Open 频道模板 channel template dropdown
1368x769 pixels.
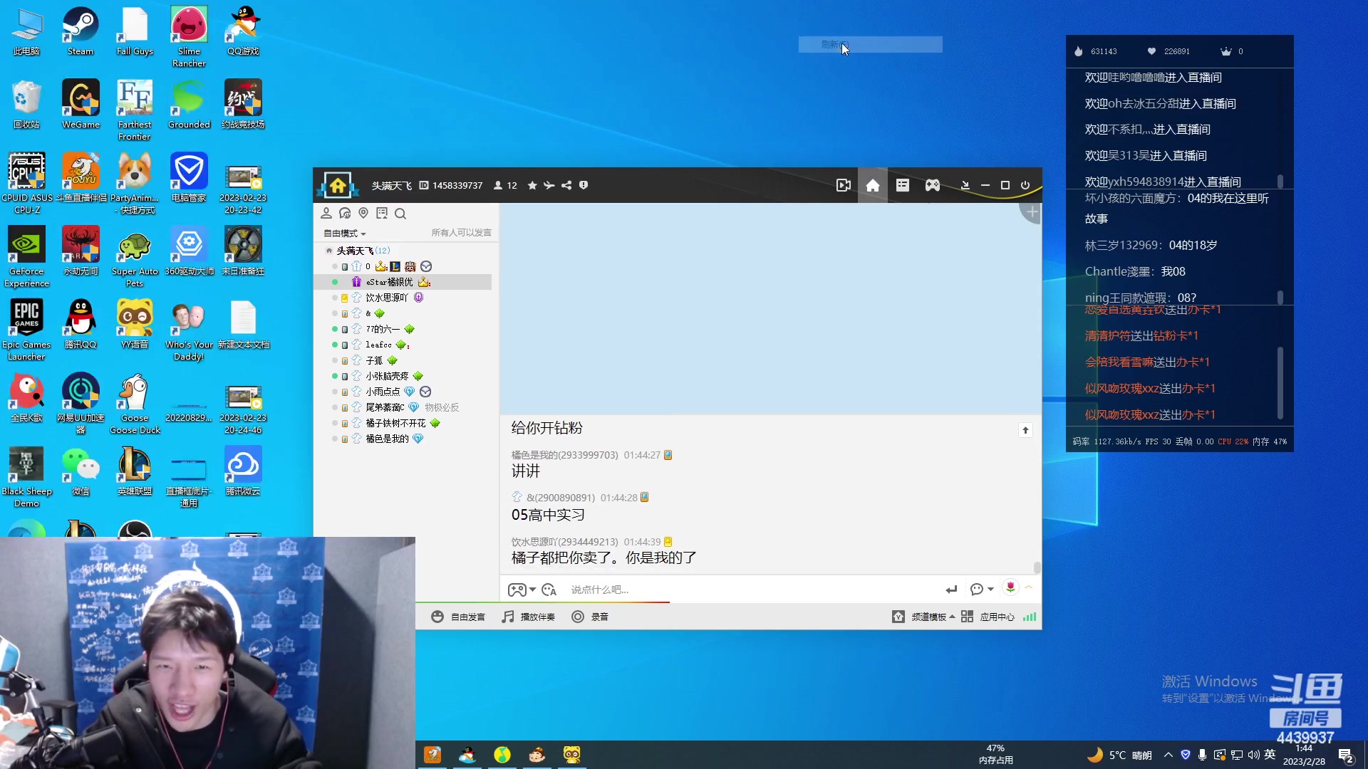(923, 617)
